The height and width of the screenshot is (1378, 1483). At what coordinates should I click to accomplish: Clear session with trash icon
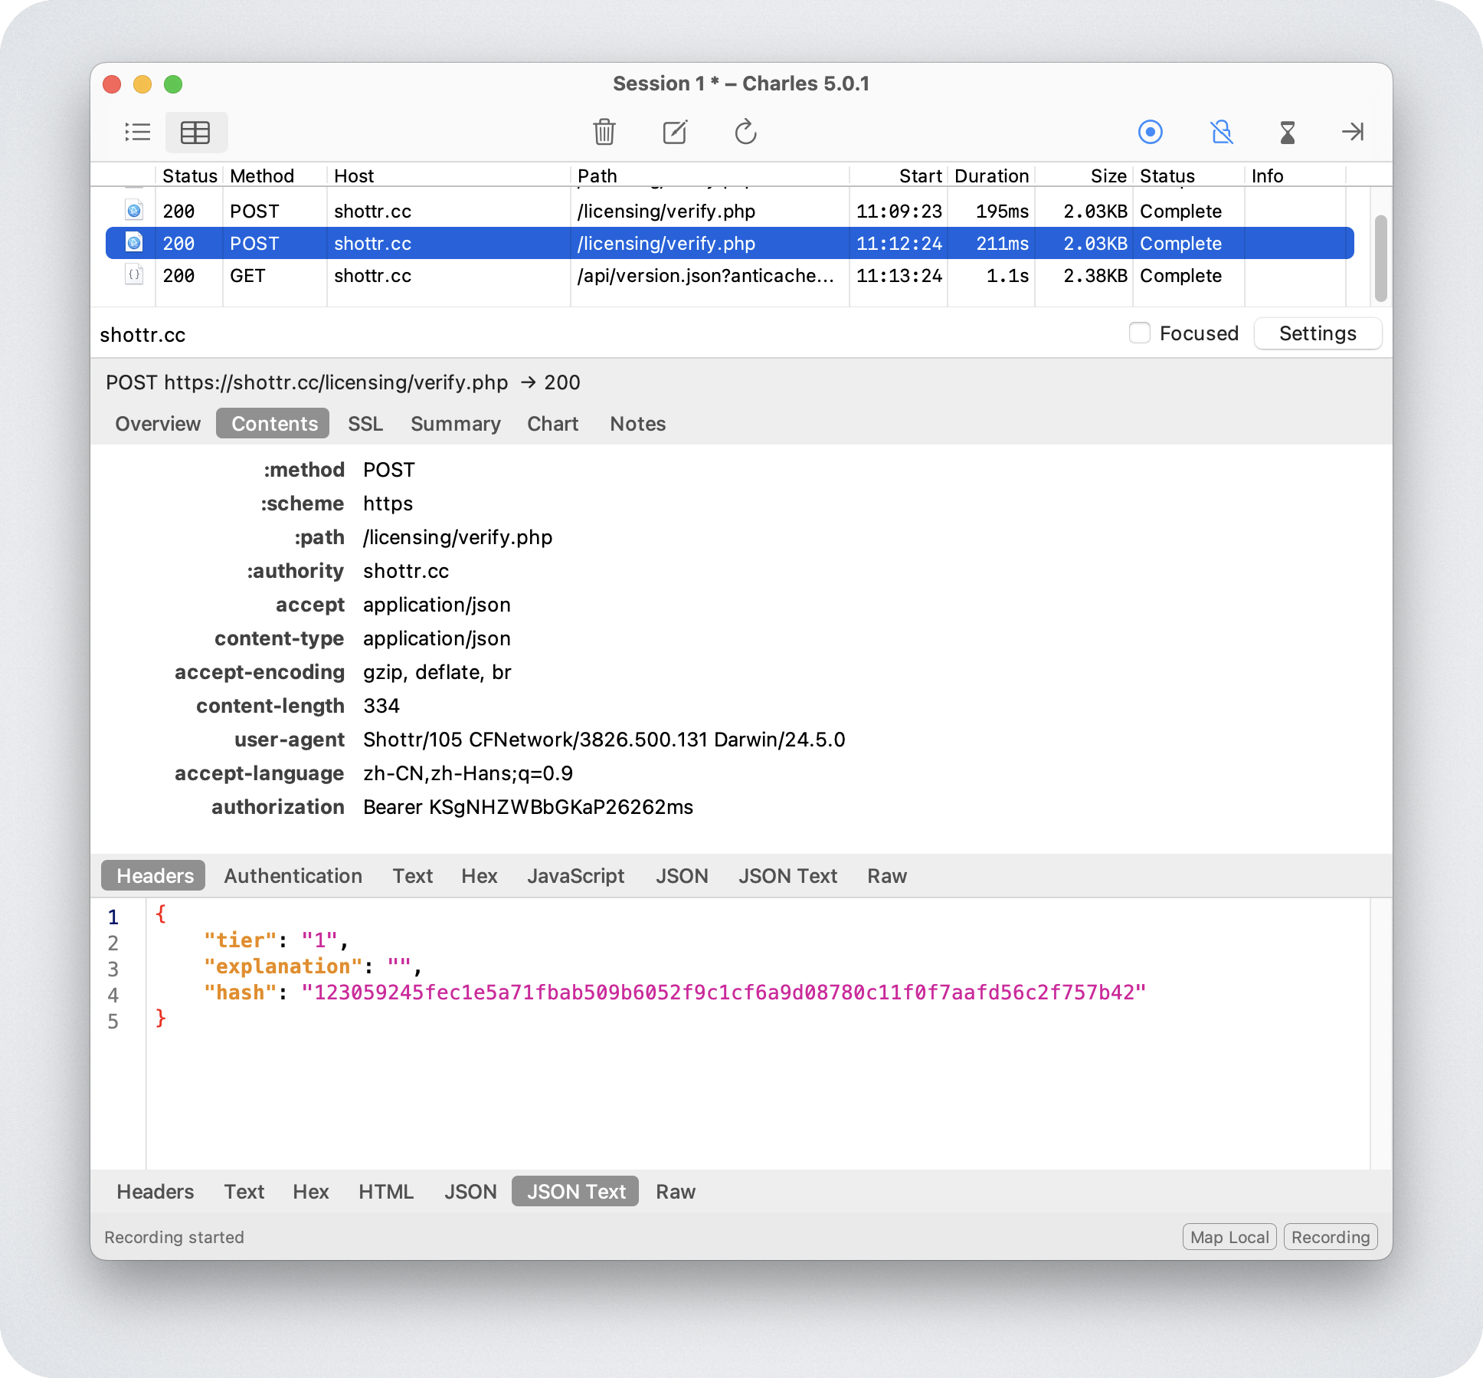pyautogui.click(x=604, y=132)
